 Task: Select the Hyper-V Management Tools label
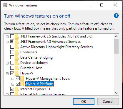click(48, 79)
